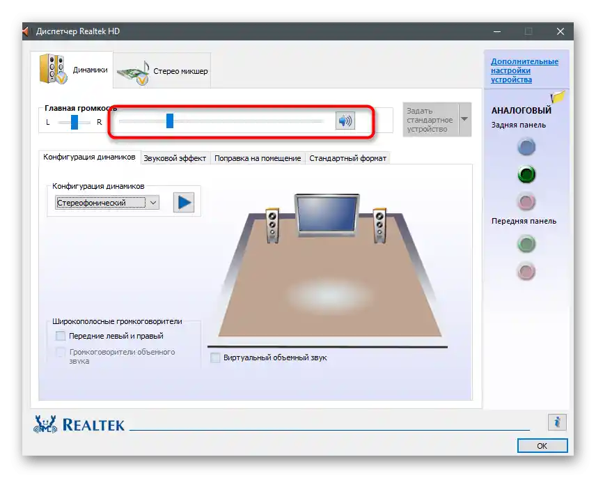Click the Задняя панель label
The height and width of the screenshot is (478, 596).
pyautogui.click(x=519, y=125)
